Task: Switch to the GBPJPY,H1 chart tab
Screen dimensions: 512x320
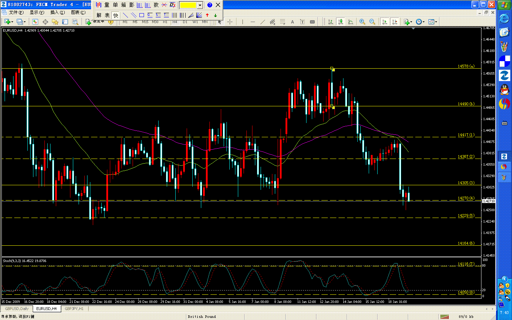Action: (x=74, y=309)
